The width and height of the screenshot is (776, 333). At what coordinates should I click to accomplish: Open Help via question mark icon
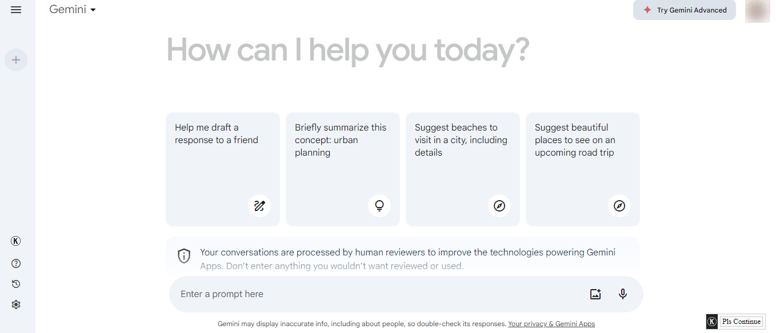tap(16, 263)
